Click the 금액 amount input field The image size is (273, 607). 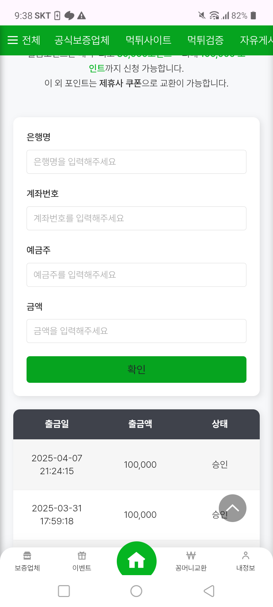pos(136,331)
